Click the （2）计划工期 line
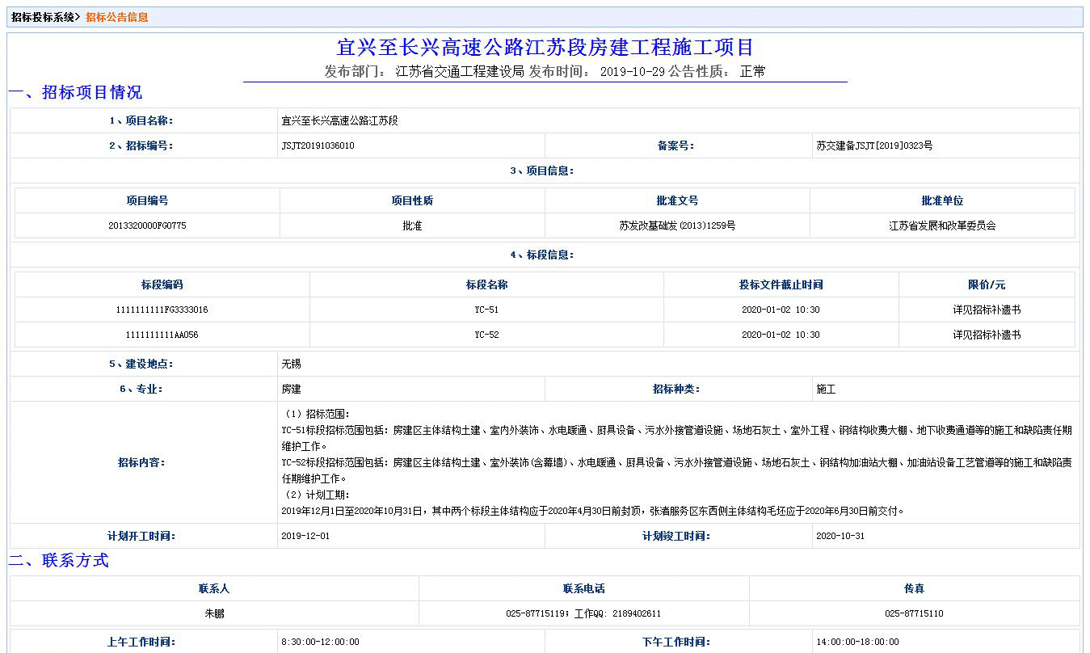1090x653 pixels. (x=315, y=495)
